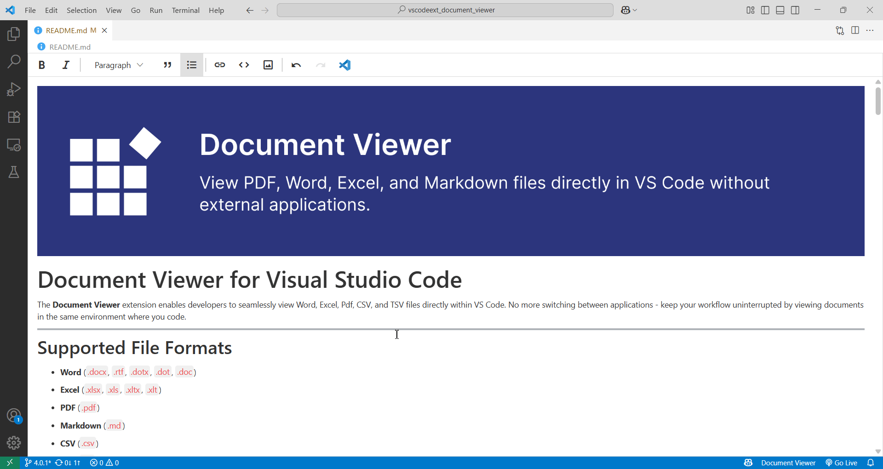The height and width of the screenshot is (469, 883).
Task: Toggle the bulleted list button
Action: pos(192,65)
